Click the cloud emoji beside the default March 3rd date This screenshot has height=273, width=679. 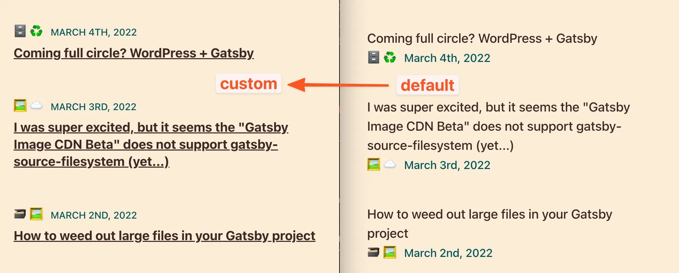391,165
